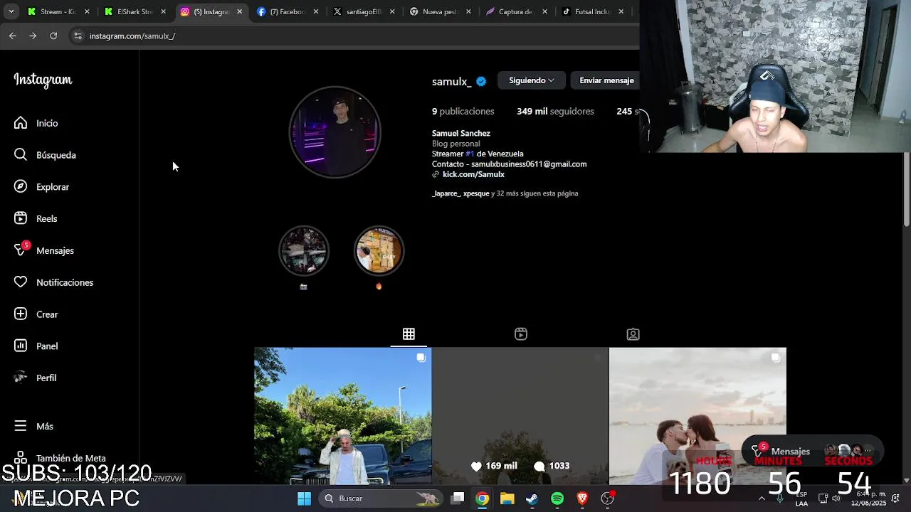Close the Instagram tab
This screenshot has width=911, height=512.
tap(239, 11)
